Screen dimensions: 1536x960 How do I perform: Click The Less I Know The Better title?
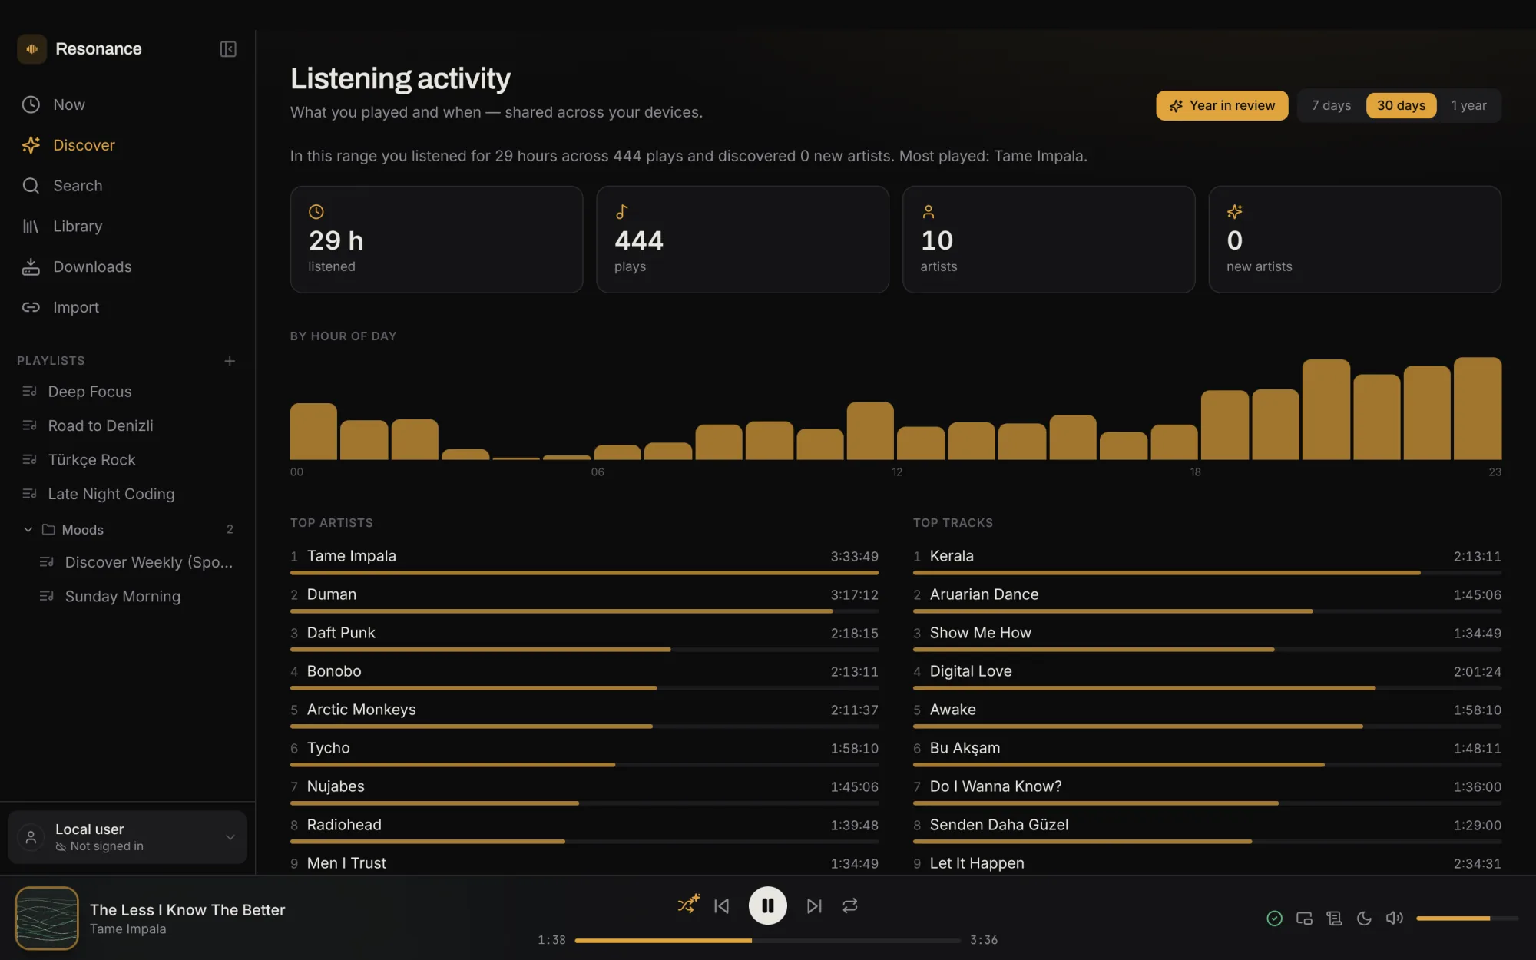pos(187,910)
